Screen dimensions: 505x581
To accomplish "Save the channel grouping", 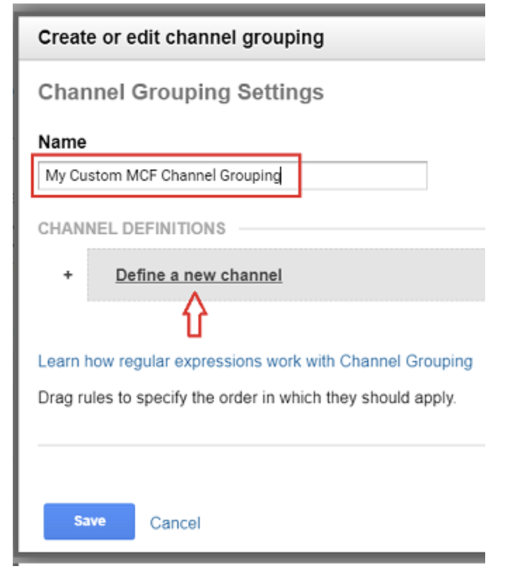I will (89, 521).
